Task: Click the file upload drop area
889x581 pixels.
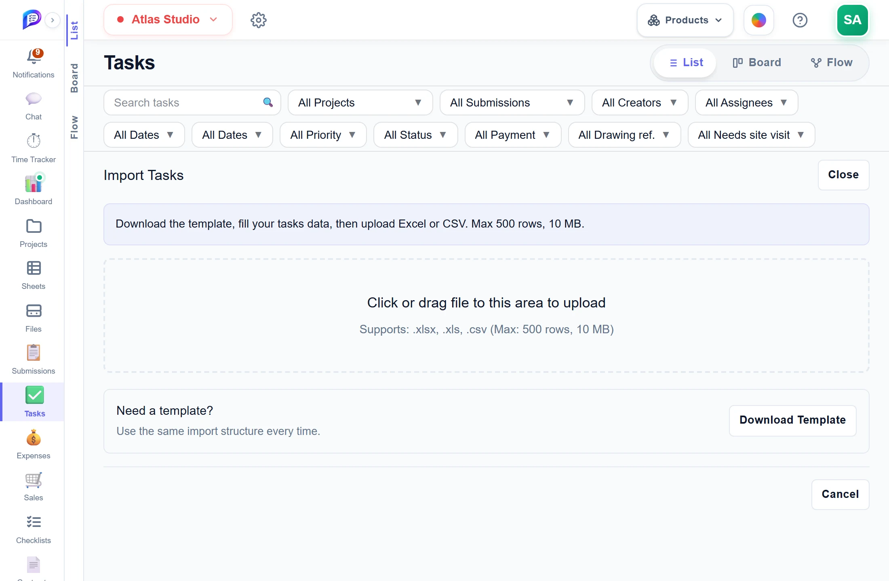Action: [487, 316]
